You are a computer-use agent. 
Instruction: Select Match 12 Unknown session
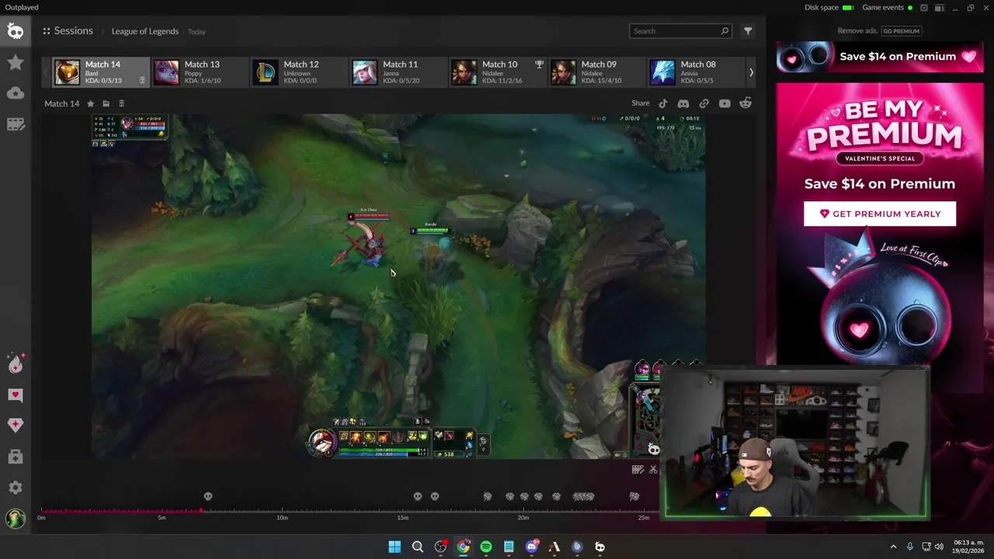299,72
